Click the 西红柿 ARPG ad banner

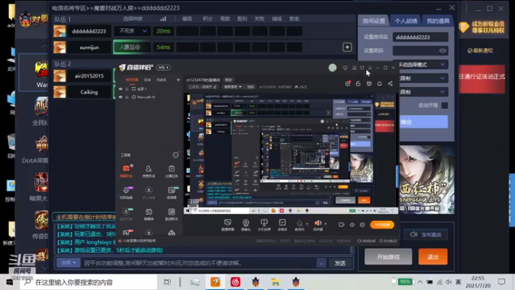coord(427,180)
